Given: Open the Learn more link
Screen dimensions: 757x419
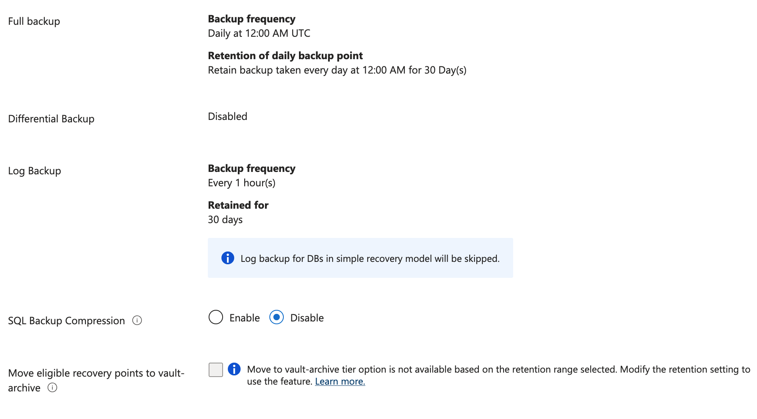Looking at the screenshot, I should (340, 381).
